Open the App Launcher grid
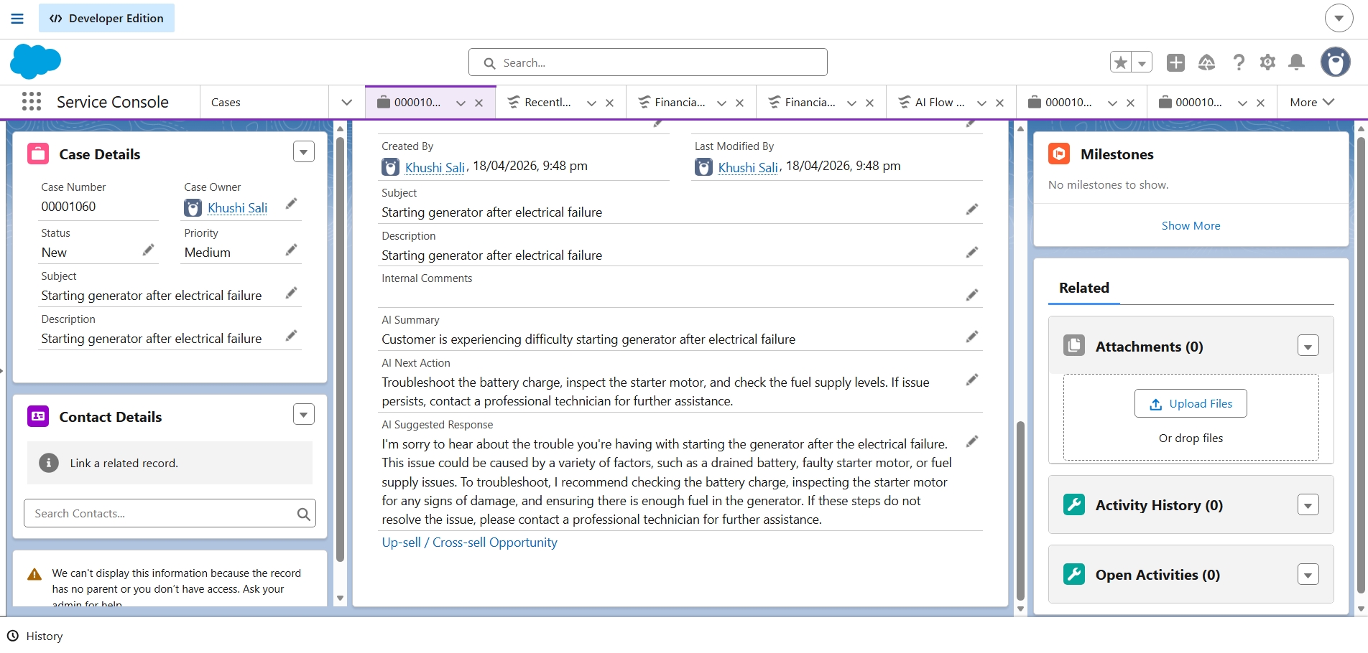1368x653 pixels. click(32, 102)
